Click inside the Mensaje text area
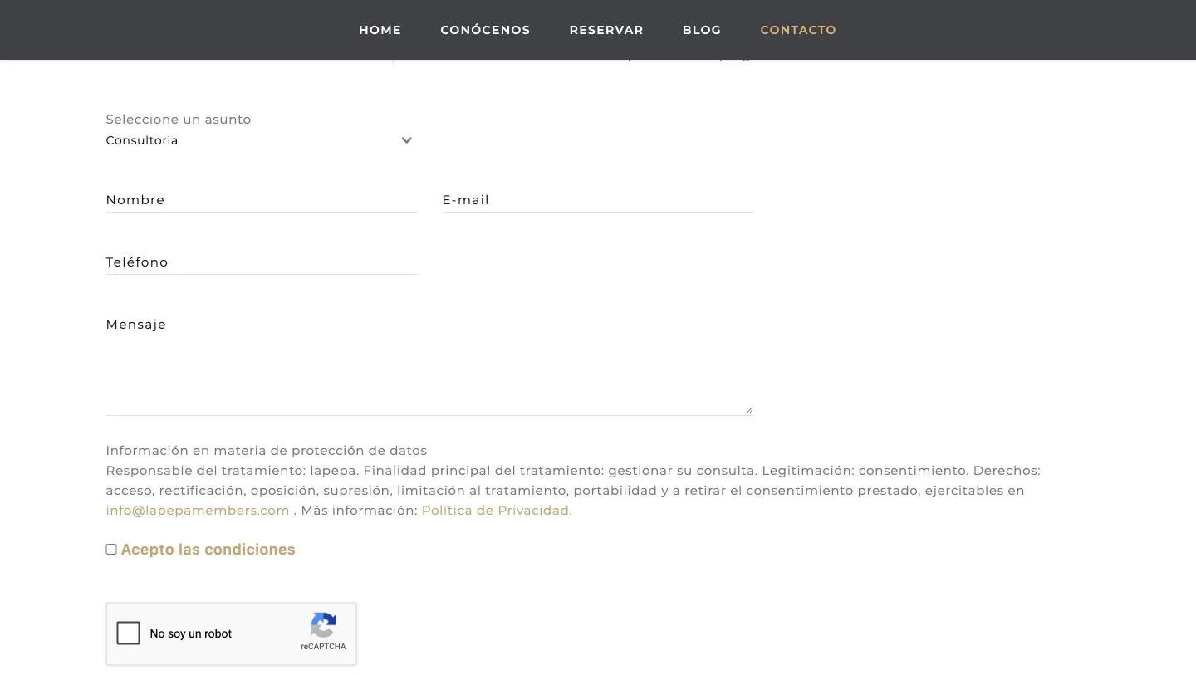 tap(429, 363)
